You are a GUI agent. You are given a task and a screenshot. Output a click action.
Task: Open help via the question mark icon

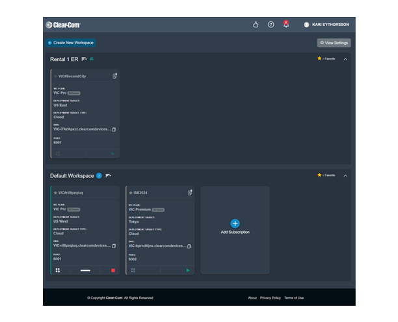pos(271,25)
